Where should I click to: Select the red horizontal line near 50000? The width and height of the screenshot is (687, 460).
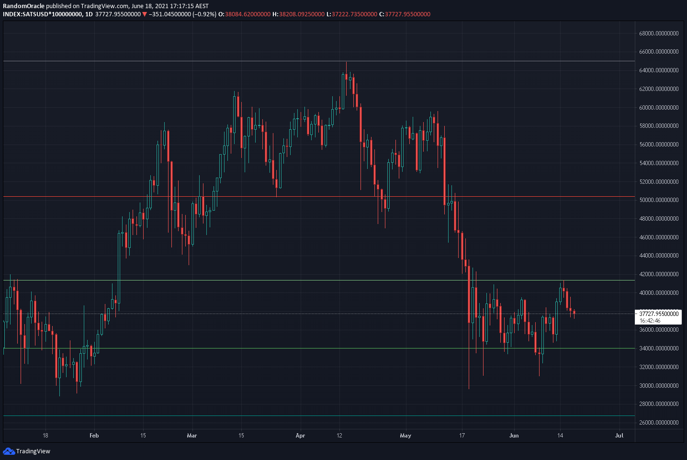[319, 196]
